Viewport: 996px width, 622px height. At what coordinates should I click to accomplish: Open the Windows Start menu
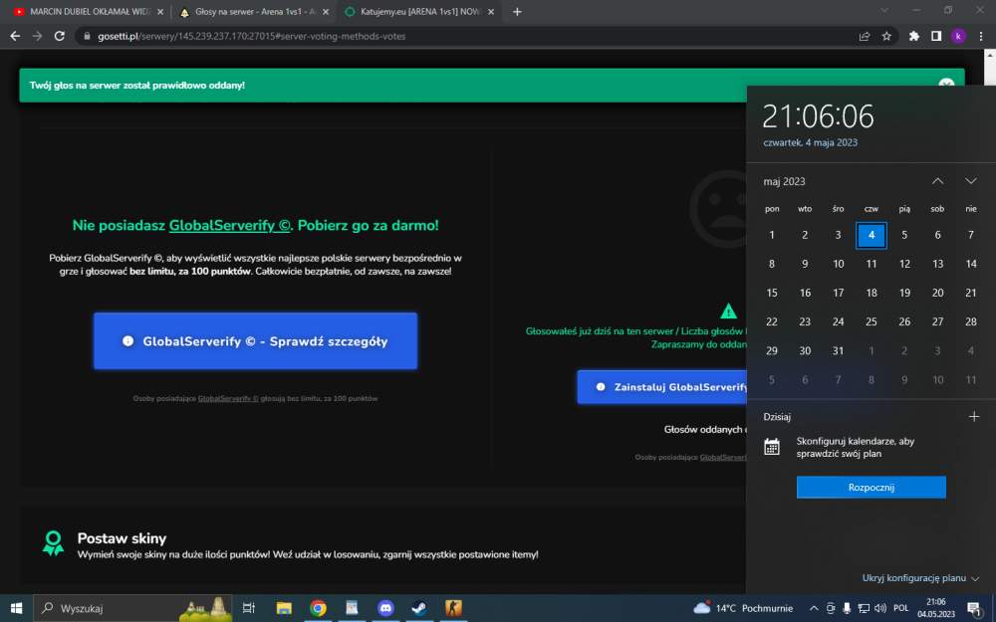pos(17,608)
